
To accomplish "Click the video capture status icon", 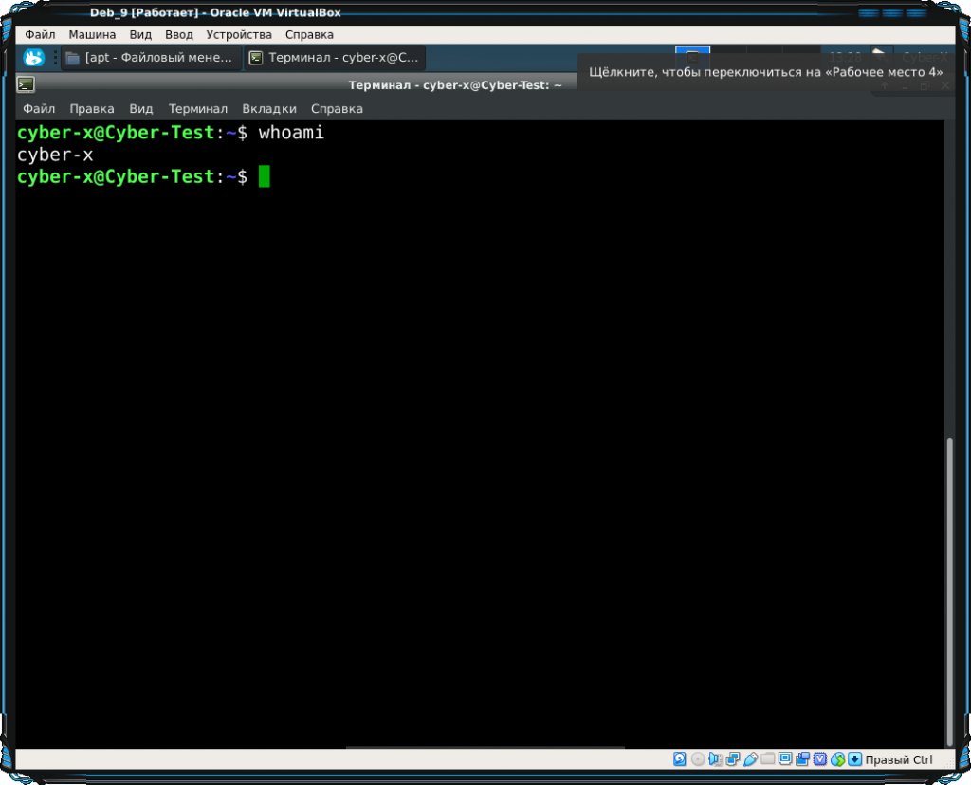I will tap(802, 759).
